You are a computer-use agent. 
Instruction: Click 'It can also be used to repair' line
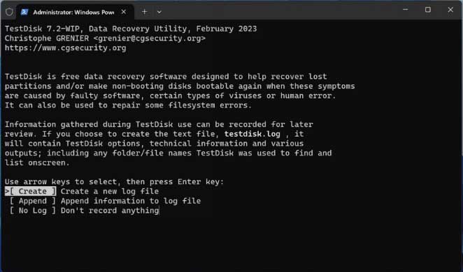(129, 105)
